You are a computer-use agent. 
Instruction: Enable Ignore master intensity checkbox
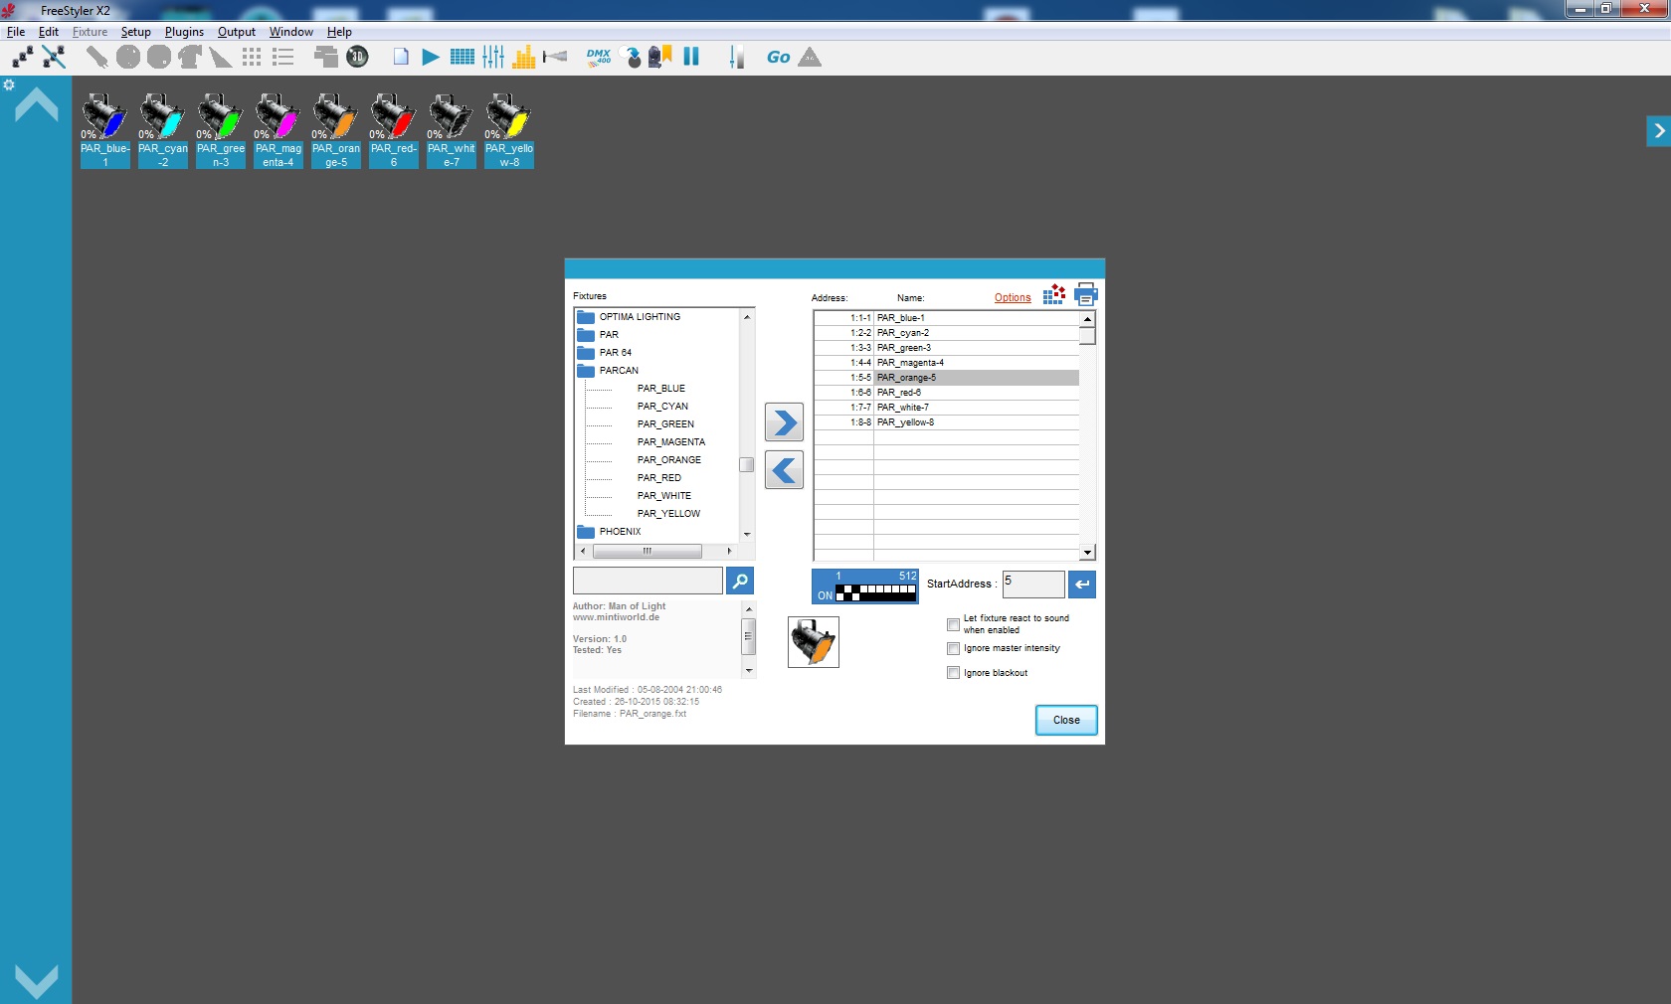(953, 648)
